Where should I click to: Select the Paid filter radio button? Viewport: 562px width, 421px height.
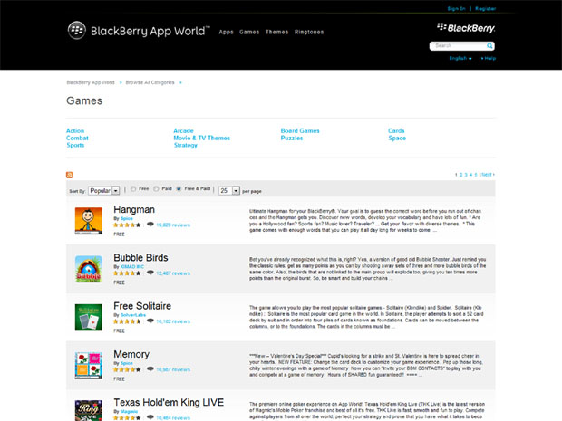click(x=156, y=188)
